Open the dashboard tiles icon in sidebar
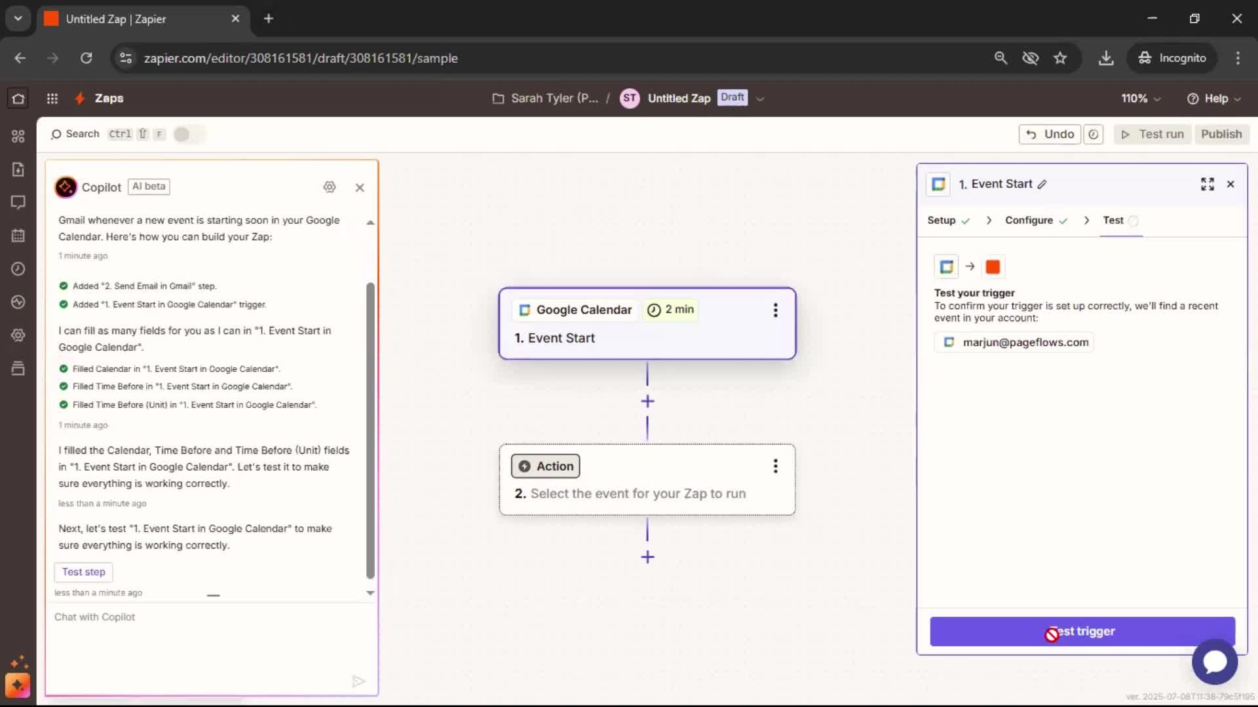1258x707 pixels. 18,136
